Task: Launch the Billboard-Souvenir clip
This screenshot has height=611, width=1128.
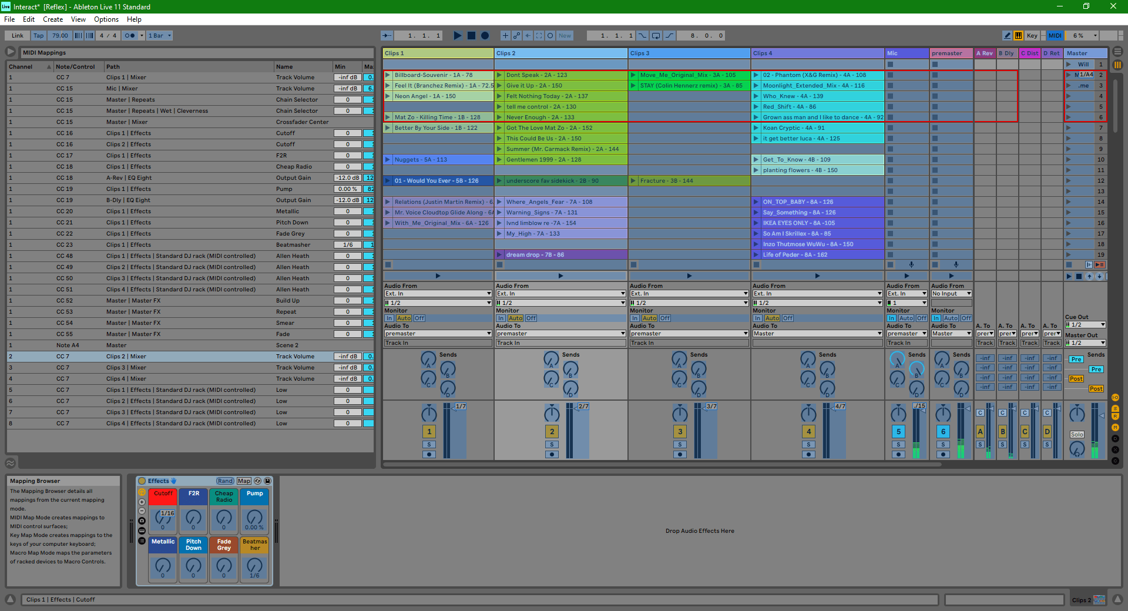Action: (x=387, y=75)
